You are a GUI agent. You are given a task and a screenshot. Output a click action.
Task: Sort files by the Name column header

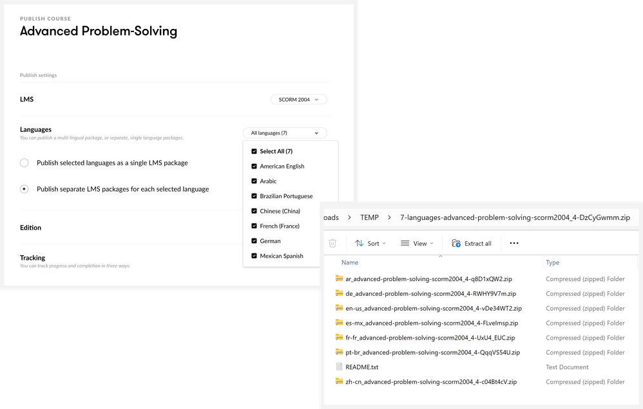350,262
